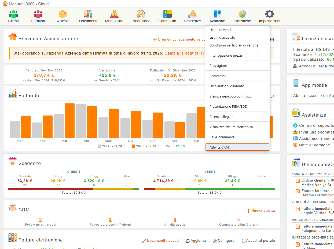Click the Licenza d'uso certificate icon

coord(296,37)
